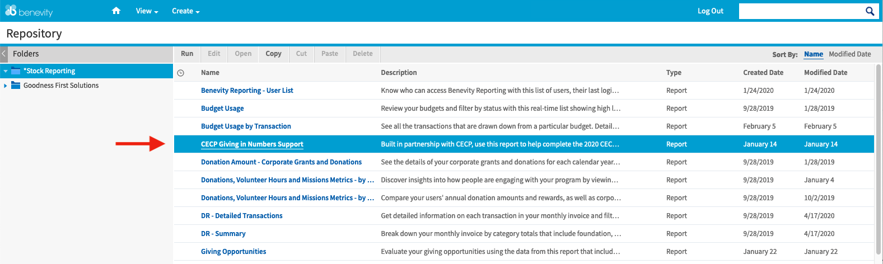Open the View dropdown menu
Screen dimensions: 883x264
(x=147, y=11)
